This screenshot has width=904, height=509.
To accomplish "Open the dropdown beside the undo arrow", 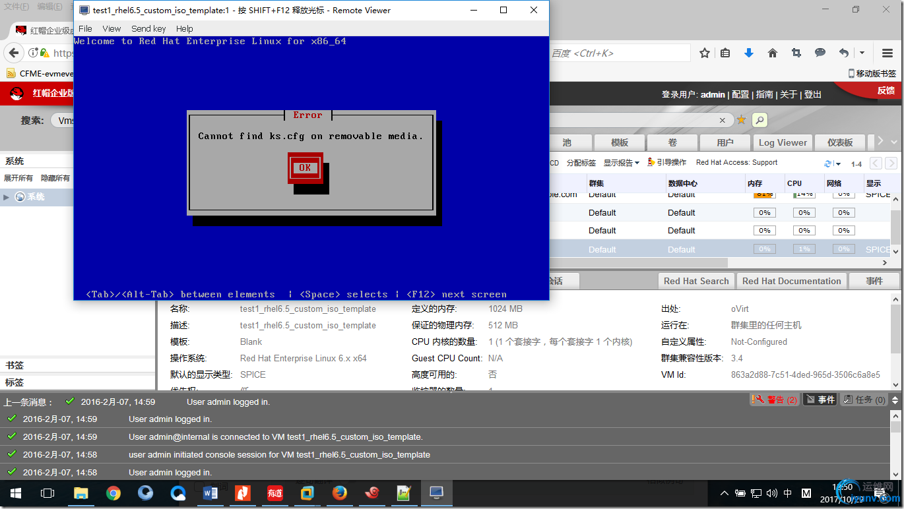I will [862, 53].
